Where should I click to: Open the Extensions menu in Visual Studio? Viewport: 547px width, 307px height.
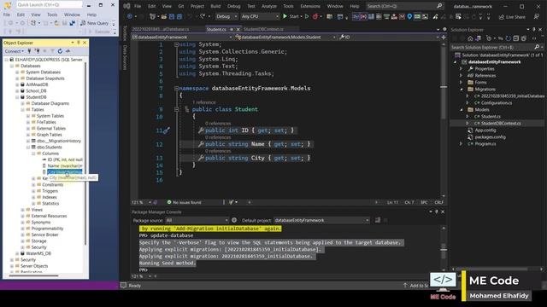pyautogui.click(x=310, y=6)
